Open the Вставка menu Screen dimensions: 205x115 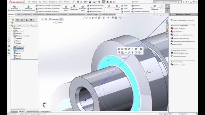pyautogui.click(x=45, y=2)
